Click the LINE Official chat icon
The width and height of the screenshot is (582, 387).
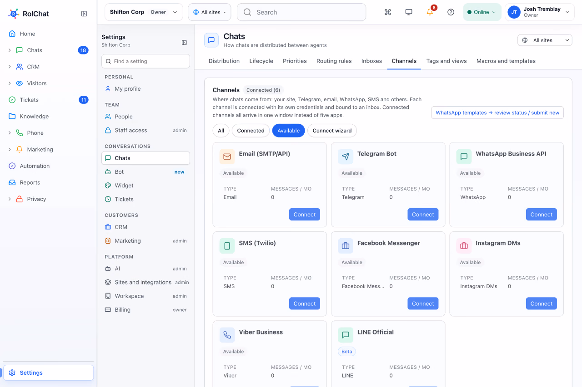346,335
